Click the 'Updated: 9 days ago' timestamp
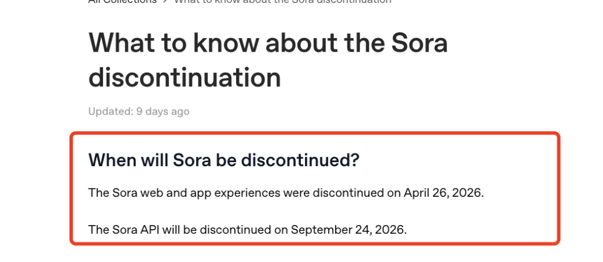603x262 pixels. (139, 112)
